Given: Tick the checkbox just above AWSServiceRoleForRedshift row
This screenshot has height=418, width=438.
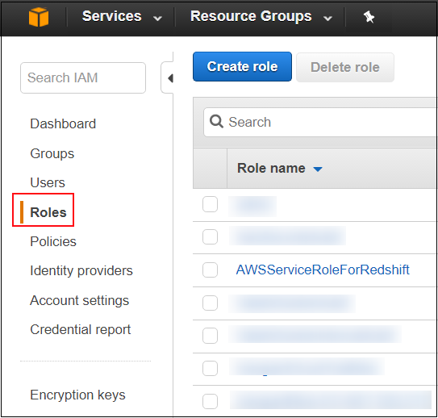Looking at the screenshot, I should point(210,237).
